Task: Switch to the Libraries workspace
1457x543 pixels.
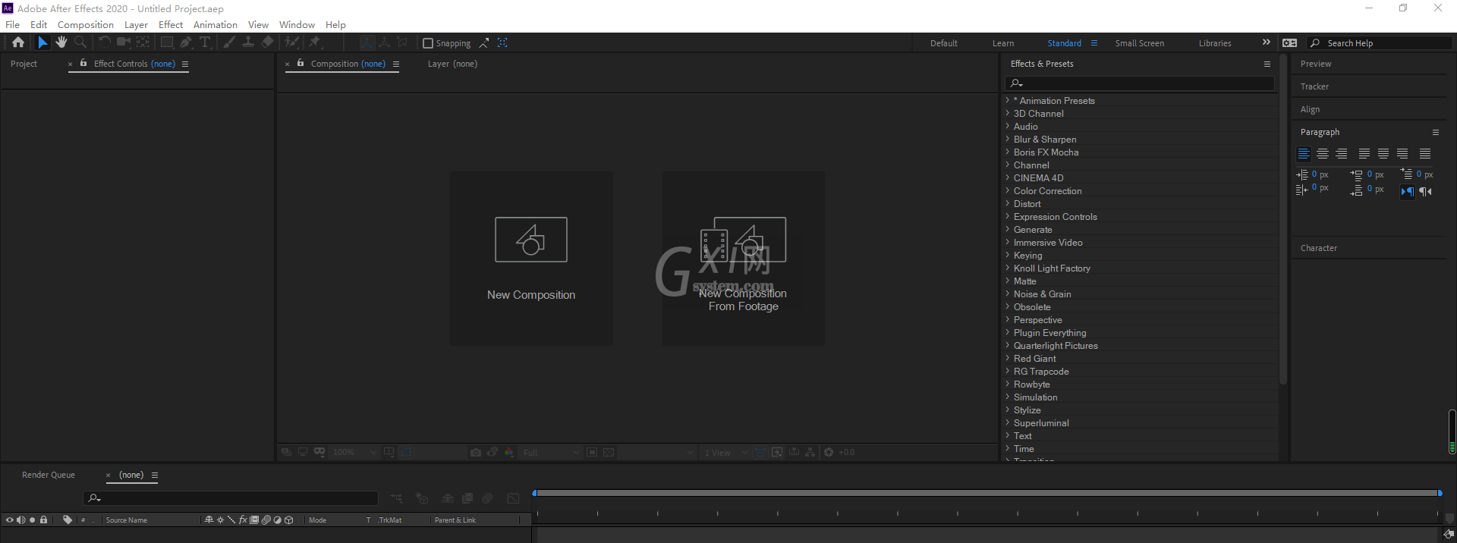Action: click(1215, 43)
